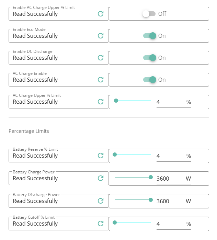Click the Battery Charge Power slider handle

151,177
